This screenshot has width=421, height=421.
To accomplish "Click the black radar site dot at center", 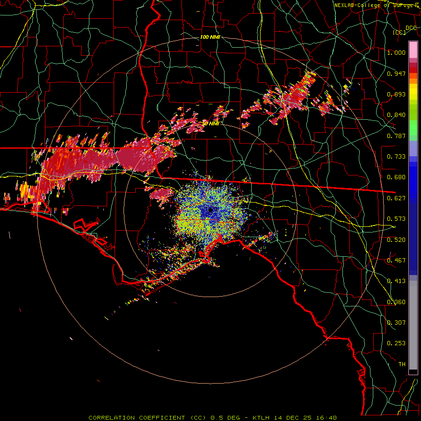I will pos(210,210).
